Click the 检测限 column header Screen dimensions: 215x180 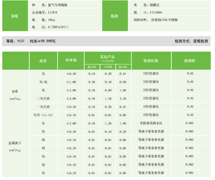point(190,61)
